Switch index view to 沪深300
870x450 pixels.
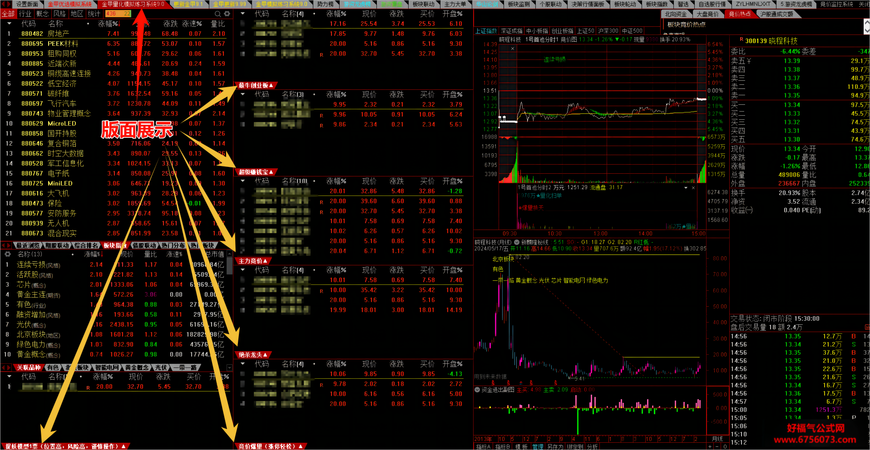click(608, 31)
